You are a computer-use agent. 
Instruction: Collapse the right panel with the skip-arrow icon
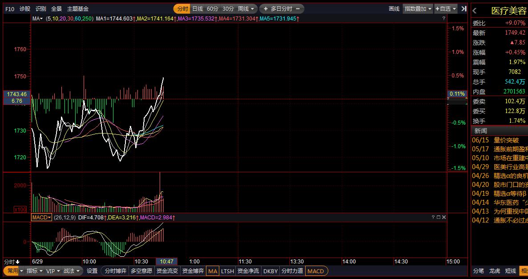[464, 8]
